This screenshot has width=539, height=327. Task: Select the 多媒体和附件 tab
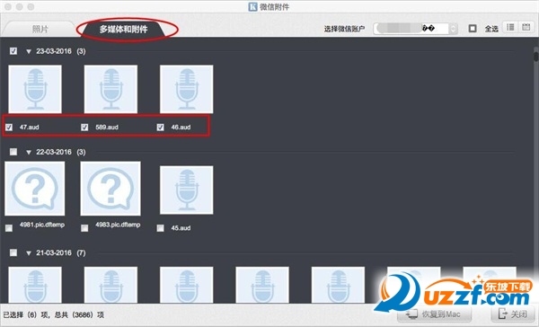124,30
